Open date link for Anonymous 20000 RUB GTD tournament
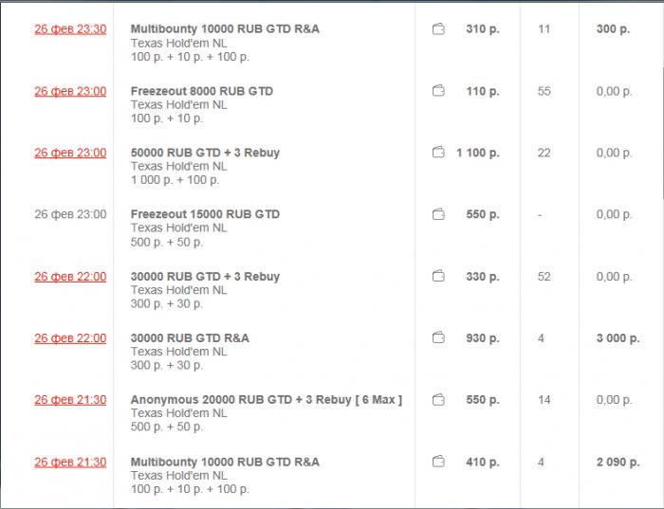The width and height of the screenshot is (664, 509). (x=70, y=400)
